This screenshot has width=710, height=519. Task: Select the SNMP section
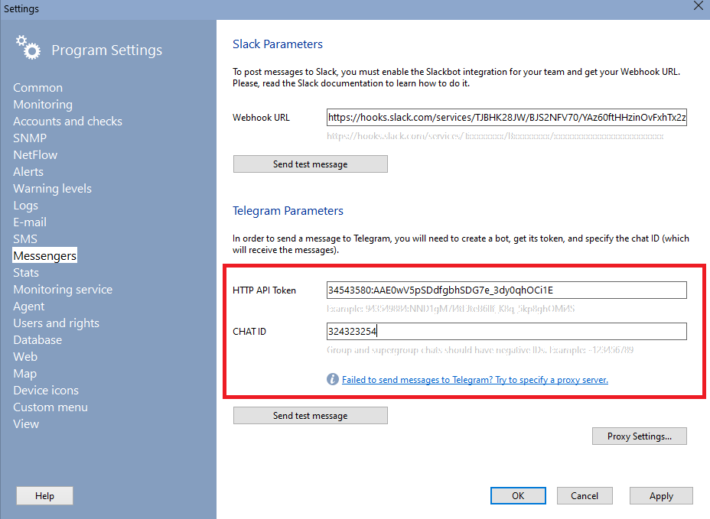click(30, 138)
